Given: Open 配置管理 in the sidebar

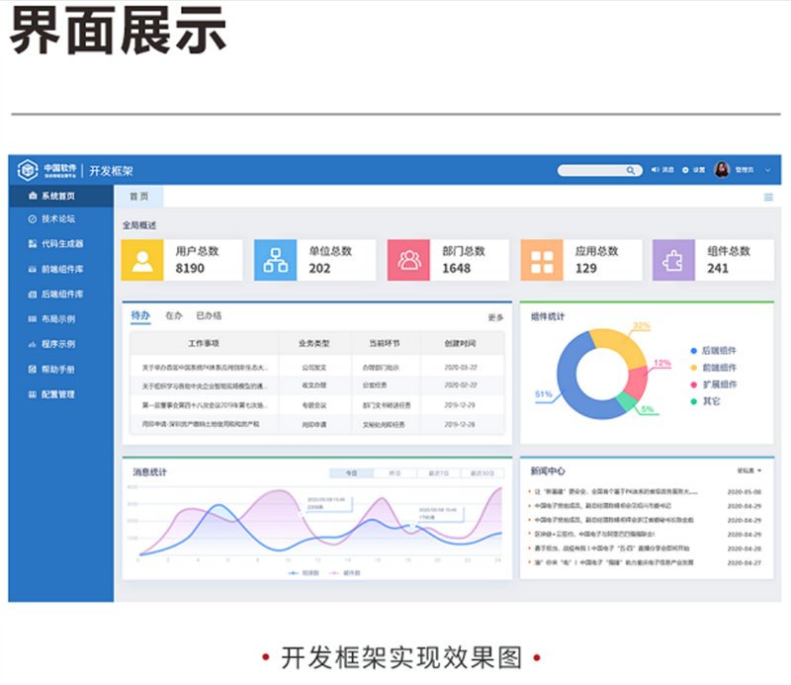Looking at the screenshot, I should tap(60, 394).
